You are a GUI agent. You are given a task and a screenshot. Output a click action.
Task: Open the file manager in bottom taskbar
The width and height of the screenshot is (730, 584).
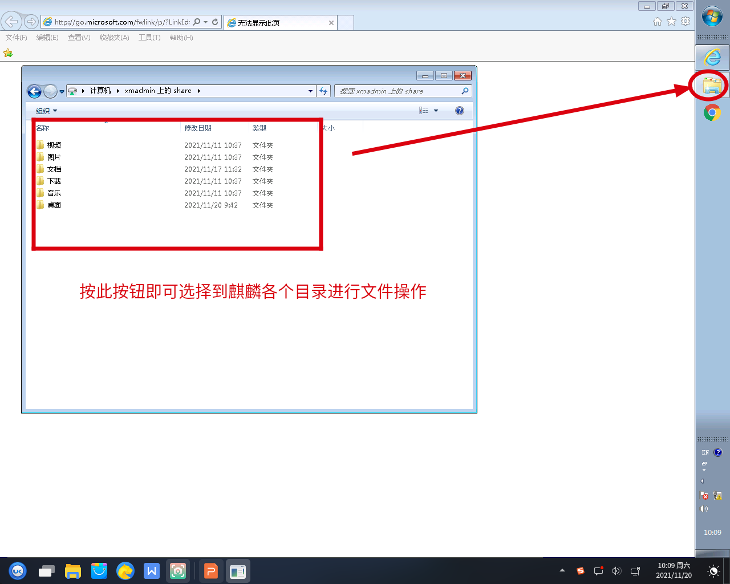[x=73, y=571]
